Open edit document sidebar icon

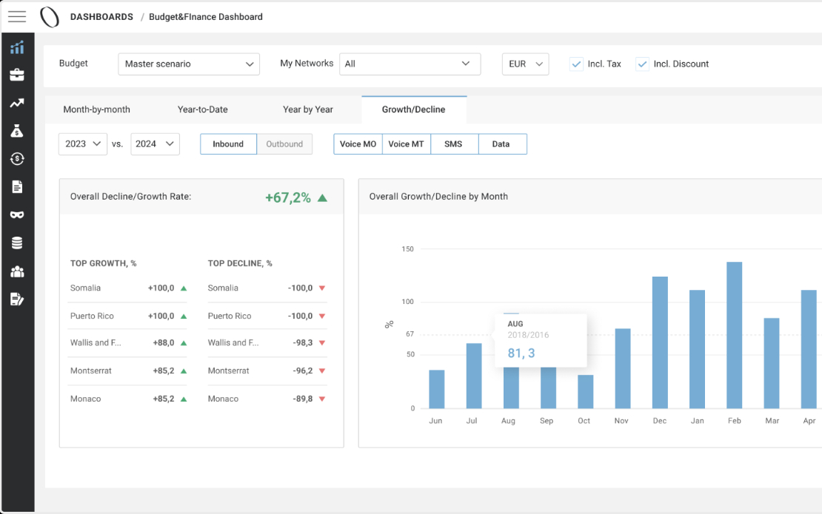17,300
